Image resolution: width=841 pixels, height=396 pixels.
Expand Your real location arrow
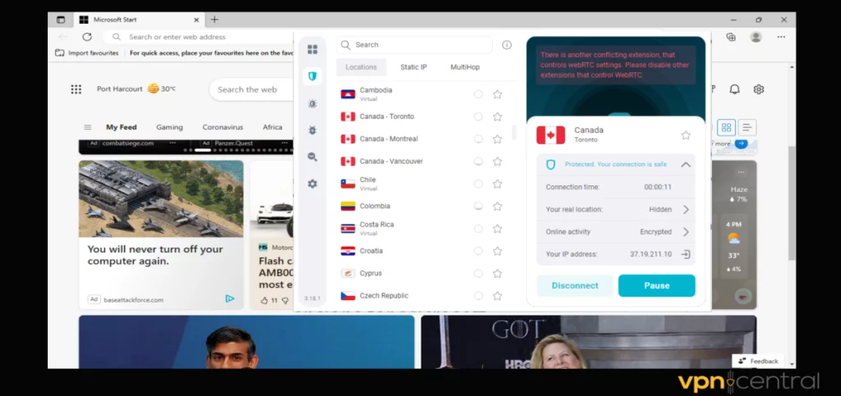686,210
